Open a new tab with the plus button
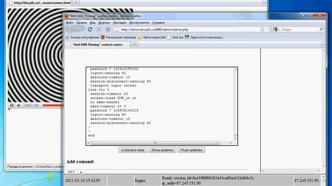Viewport: 332px width, 186px height. 134,44
